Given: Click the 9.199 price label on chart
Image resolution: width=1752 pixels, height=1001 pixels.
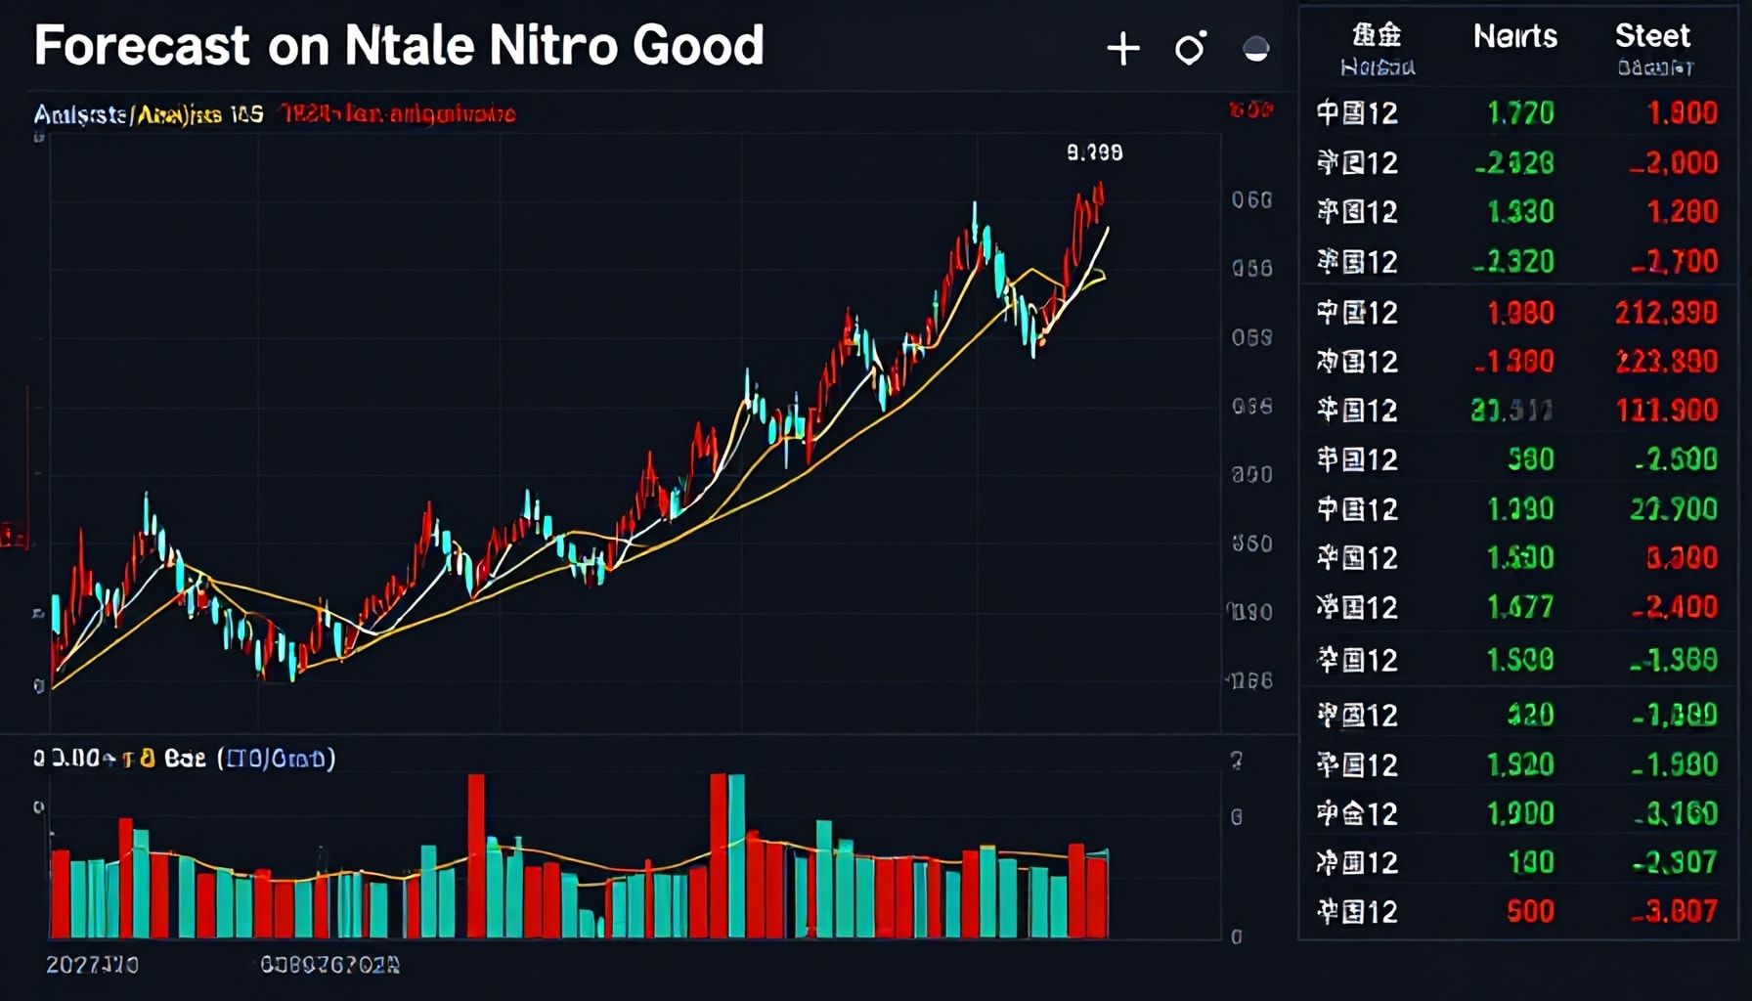Looking at the screenshot, I should pyautogui.click(x=1094, y=152).
